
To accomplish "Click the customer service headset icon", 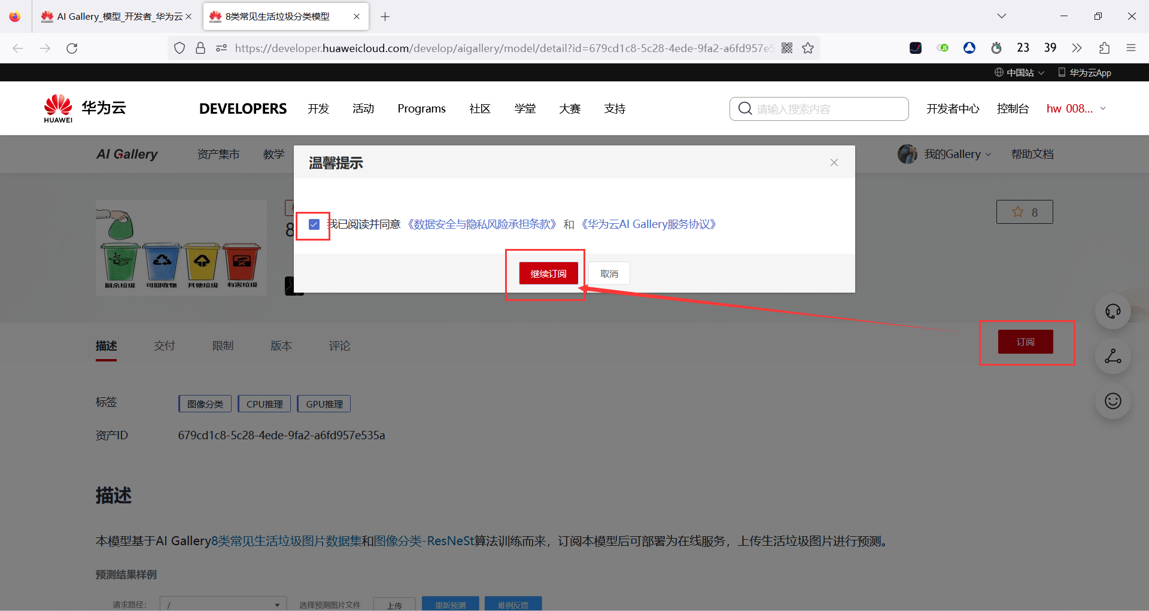I will 1112,311.
